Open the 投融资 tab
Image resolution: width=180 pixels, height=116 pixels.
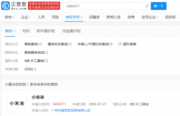(x=94, y=17)
